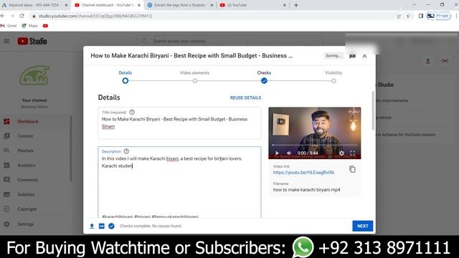Open the Gmail bookmark
459x258 pixels.
click(x=9, y=26)
